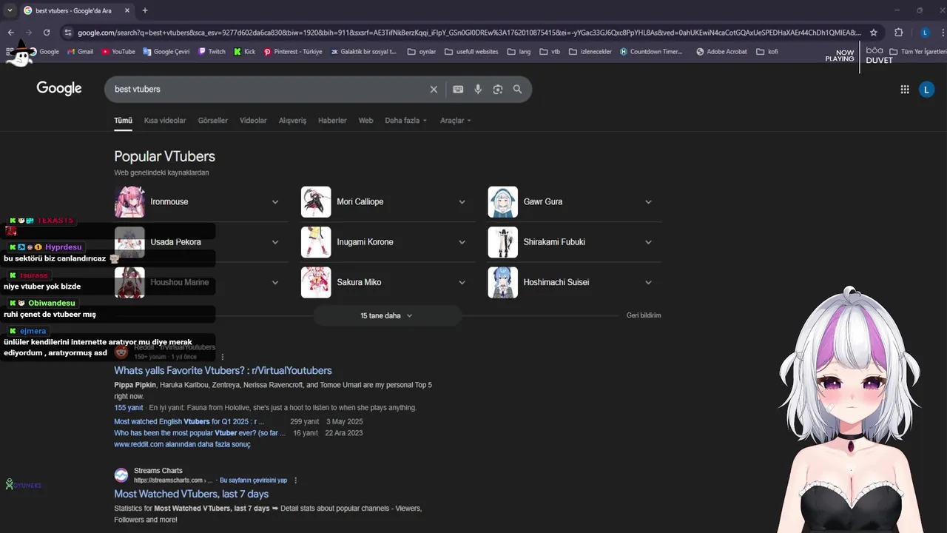
Task: Expand the Sakura Miko entry chevron
Action: tap(462, 282)
